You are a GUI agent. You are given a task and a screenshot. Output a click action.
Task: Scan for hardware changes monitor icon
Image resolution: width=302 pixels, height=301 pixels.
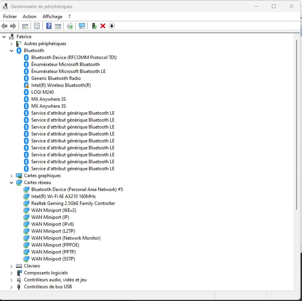tap(82, 26)
